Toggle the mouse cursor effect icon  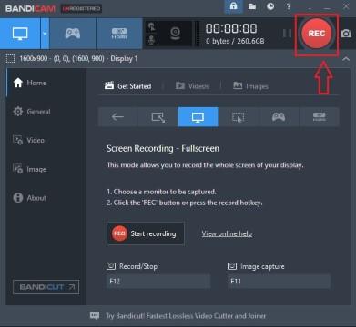[151, 27]
